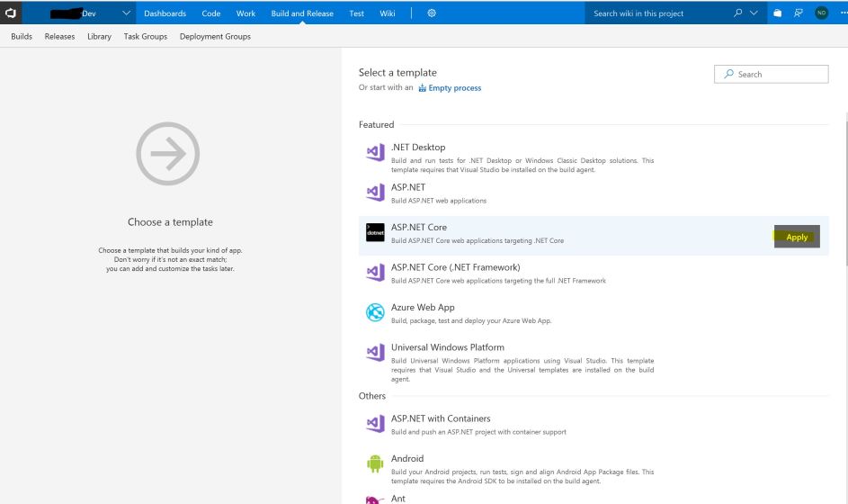Select the ASP.NET with Containers template
848x504 pixels.
(441, 418)
